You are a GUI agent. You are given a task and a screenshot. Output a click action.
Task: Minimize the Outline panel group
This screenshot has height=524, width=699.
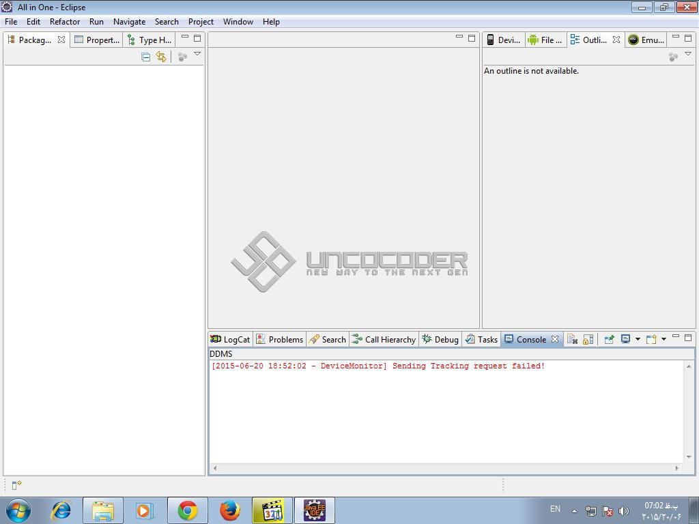(x=676, y=37)
